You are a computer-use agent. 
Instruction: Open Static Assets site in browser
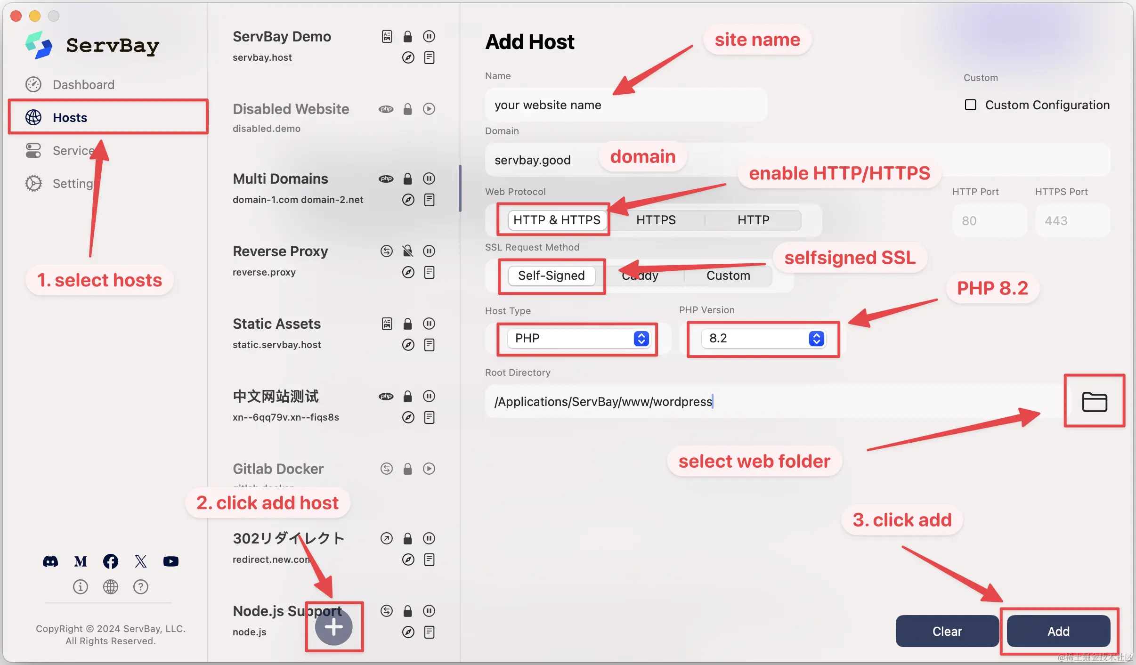click(x=408, y=345)
